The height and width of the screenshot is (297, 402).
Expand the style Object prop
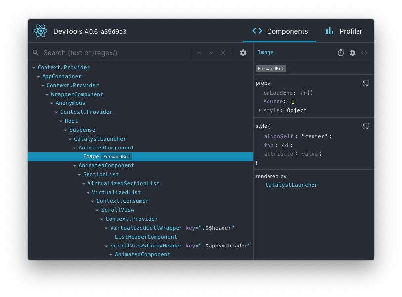click(260, 110)
